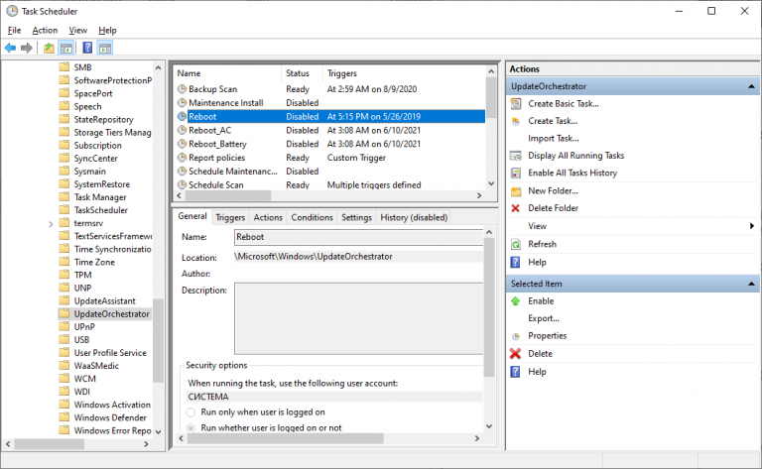Click Enable All Tasks History

572,173
